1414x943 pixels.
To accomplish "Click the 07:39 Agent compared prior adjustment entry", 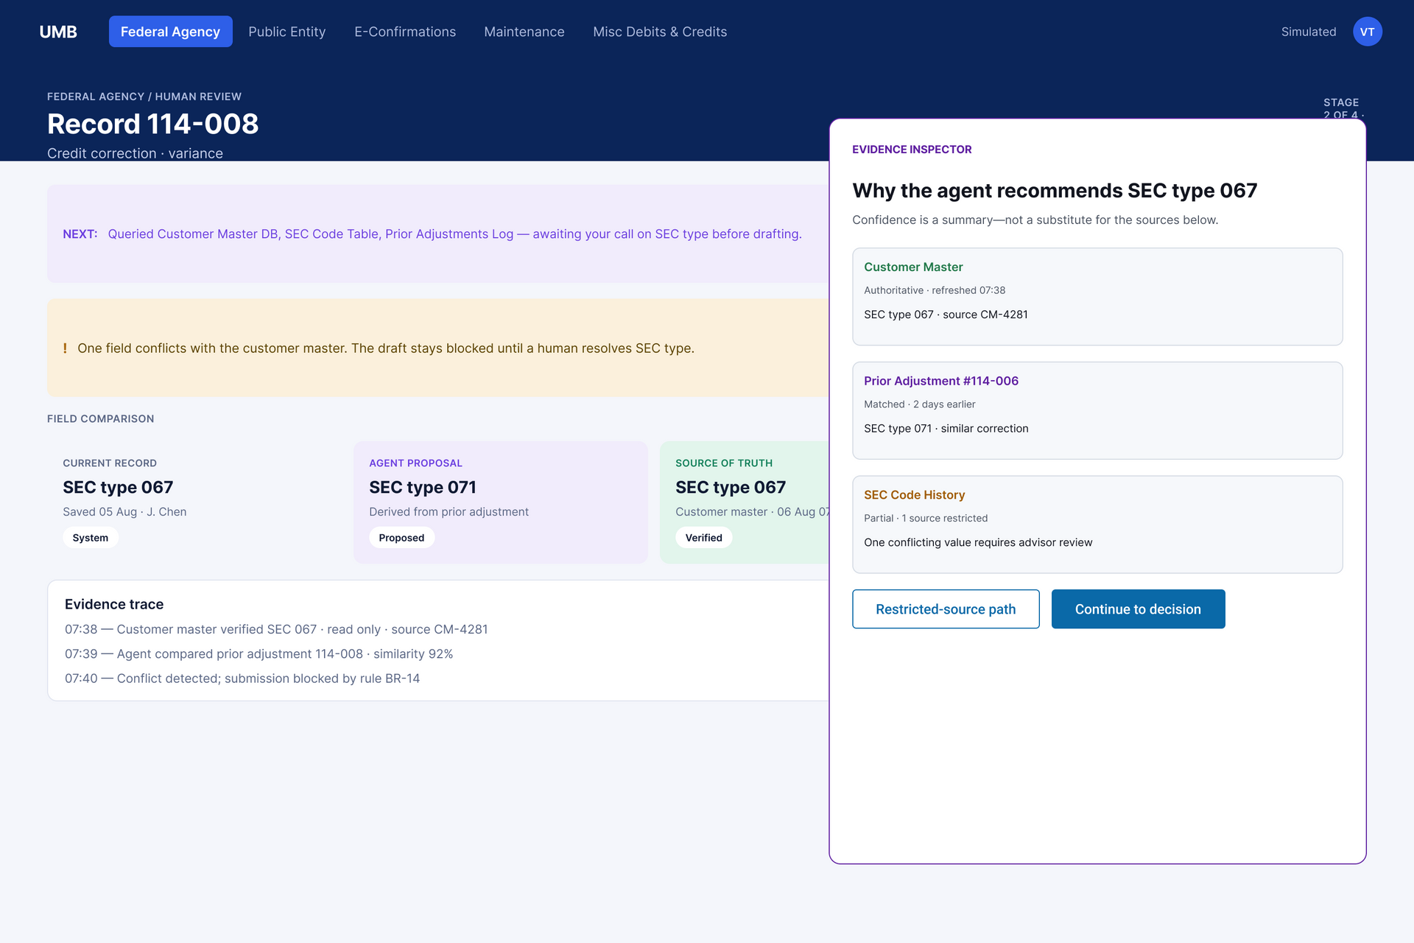I will (x=258, y=654).
